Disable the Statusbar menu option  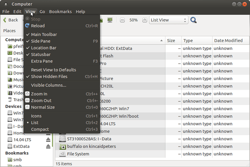(x=41, y=55)
